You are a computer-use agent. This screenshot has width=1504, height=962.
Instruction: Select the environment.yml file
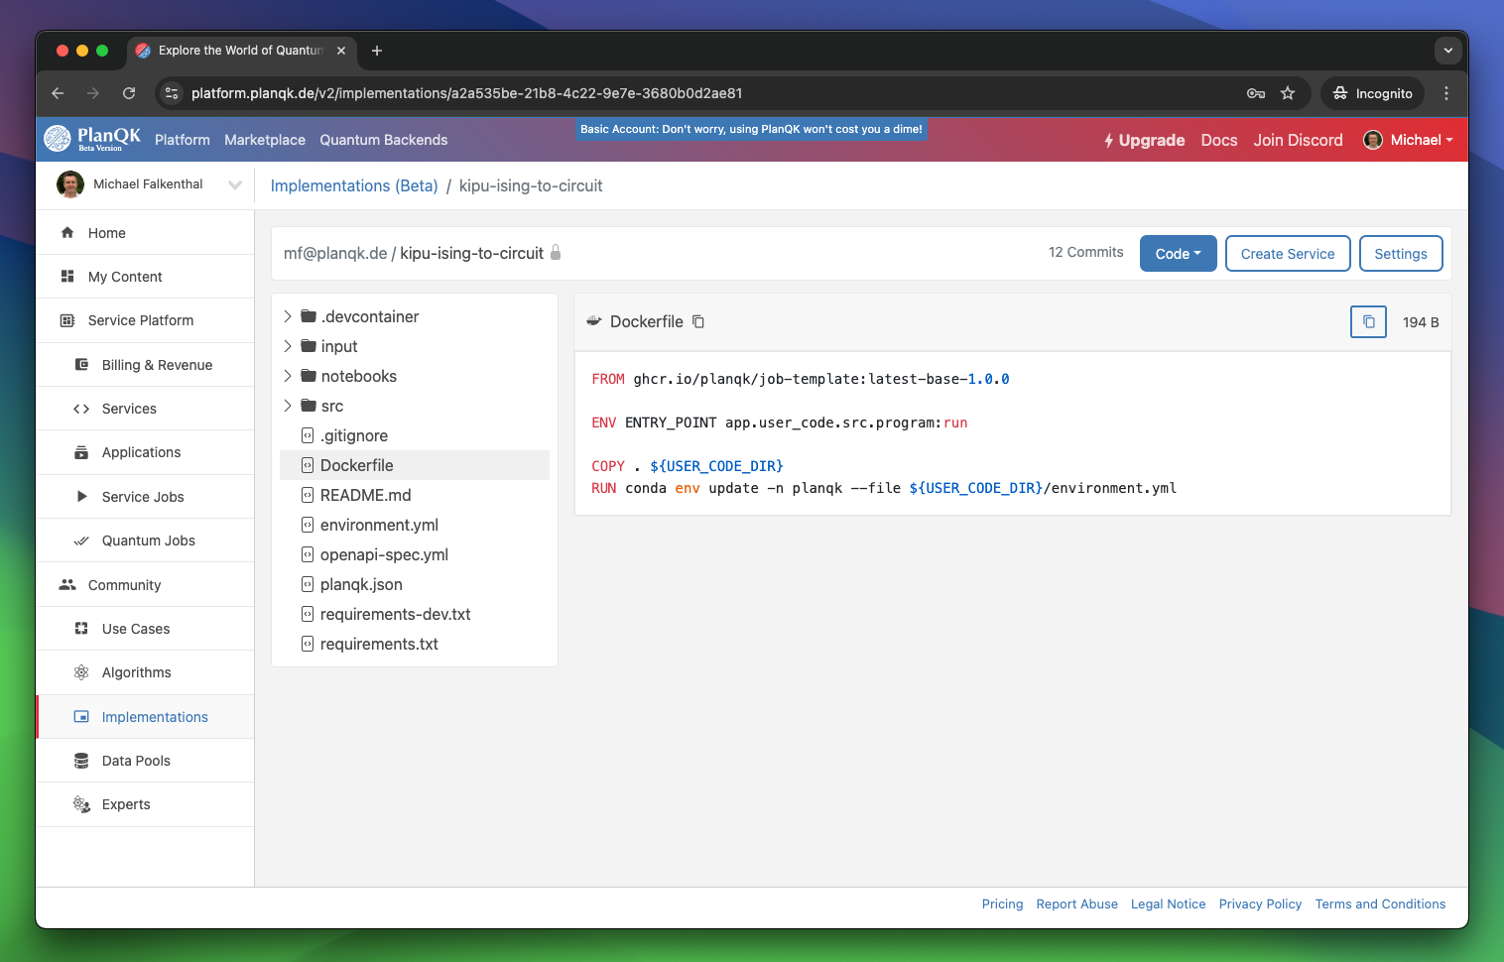(x=379, y=525)
